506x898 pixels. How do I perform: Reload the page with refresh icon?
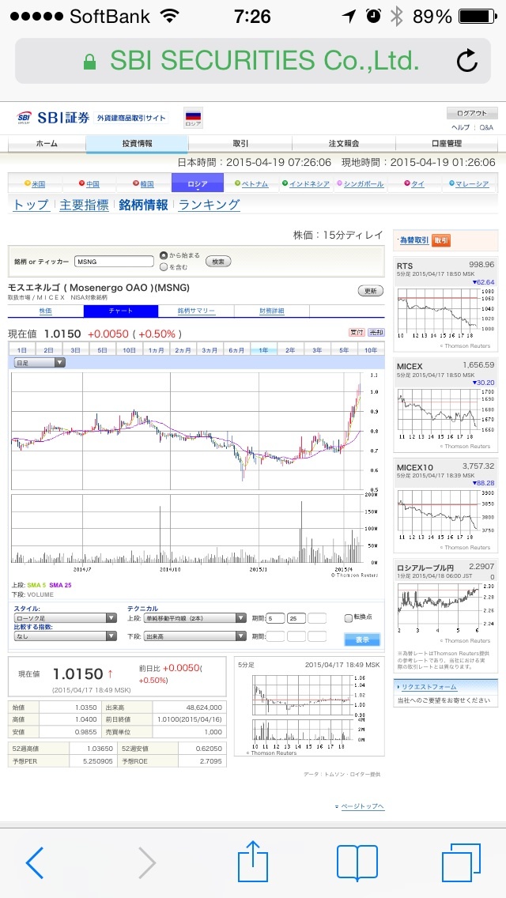(467, 61)
